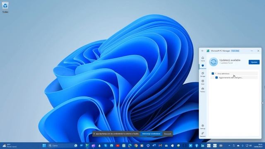Show hidden system tray icons
The width and height of the screenshot is (265, 149).
[229, 145]
